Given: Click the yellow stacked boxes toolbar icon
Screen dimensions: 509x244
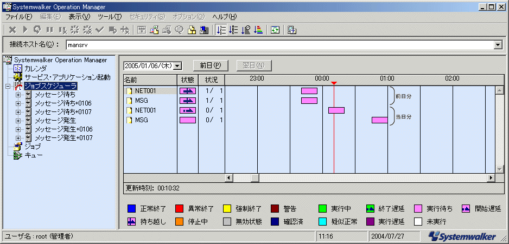Looking at the screenshot, I should pos(192,30).
